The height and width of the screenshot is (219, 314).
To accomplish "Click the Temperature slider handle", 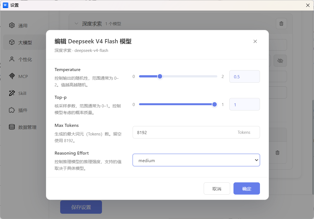I will [160, 76].
